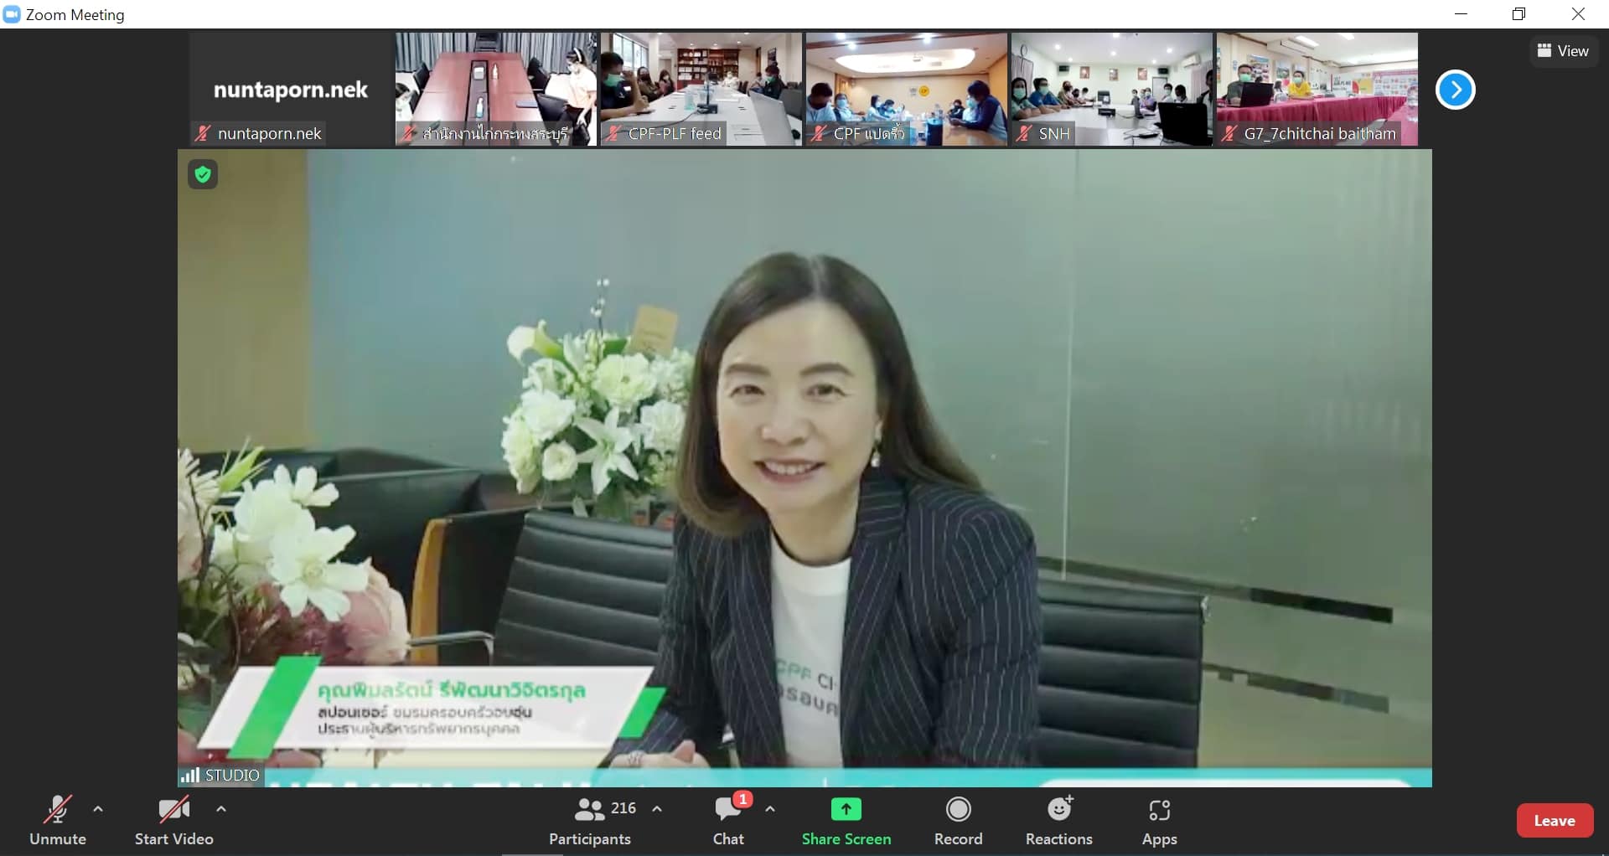
Task: Select the SNH participant thumbnail
Action: pyautogui.click(x=1111, y=89)
